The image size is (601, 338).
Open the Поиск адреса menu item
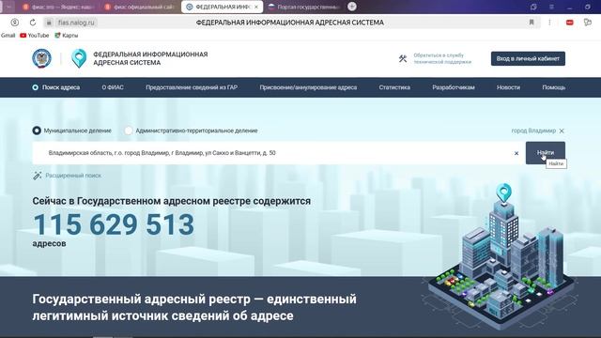tap(61, 87)
